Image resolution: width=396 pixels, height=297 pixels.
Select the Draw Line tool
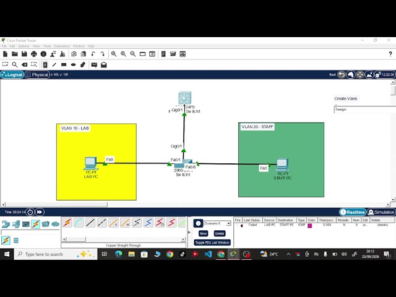click(x=54, y=65)
